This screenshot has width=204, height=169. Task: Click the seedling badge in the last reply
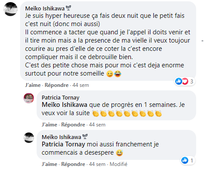click(85, 136)
